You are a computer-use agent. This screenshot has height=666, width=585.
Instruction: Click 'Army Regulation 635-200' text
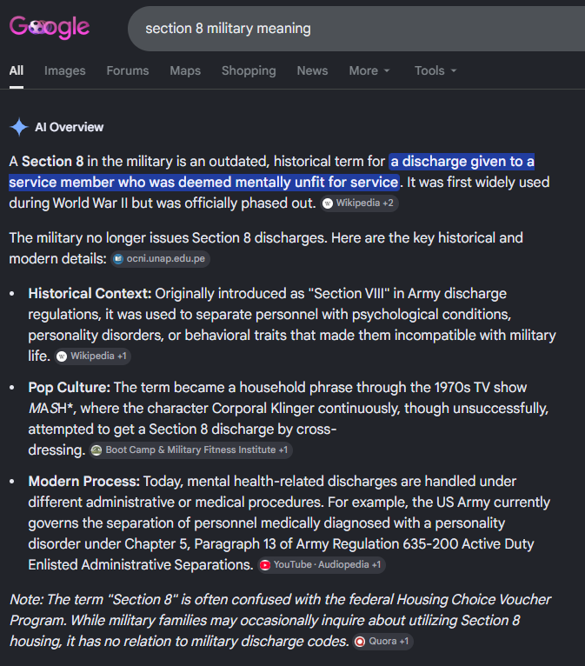tap(377, 543)
